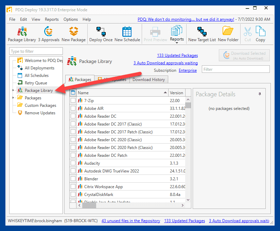Screen dimensions: 280x231
Task: Click the 7-Zip package icon
Action: click(80, 100)
